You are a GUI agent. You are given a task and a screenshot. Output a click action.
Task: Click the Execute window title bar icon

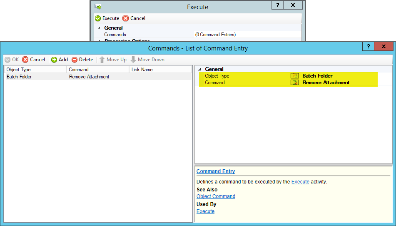(98, 7)
